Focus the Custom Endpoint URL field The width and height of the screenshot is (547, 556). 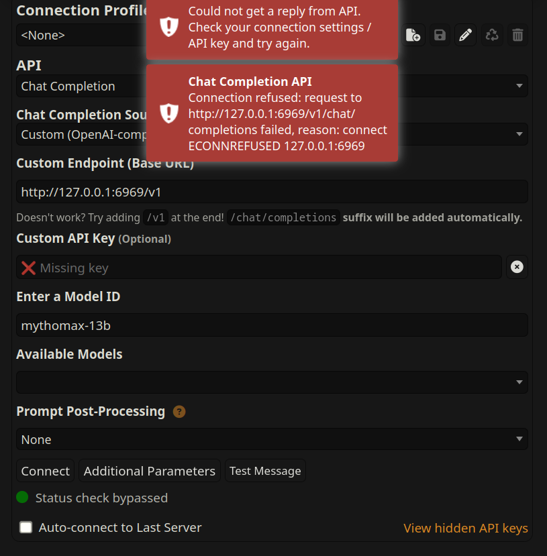pos(272,192)
